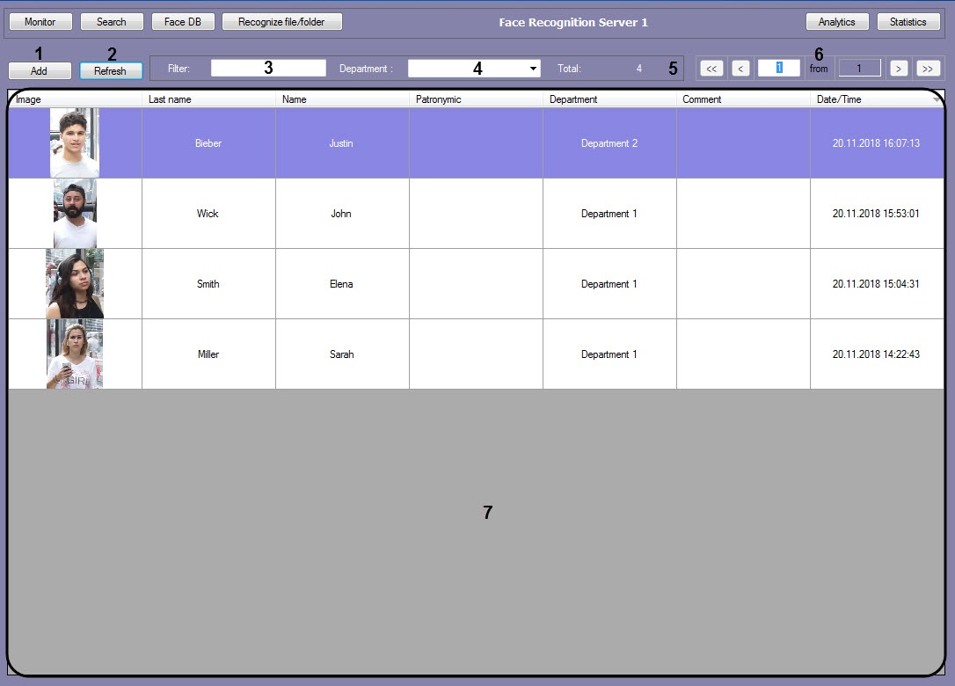Sort by the Last name column header
The image size is (955, 686).
208,99
